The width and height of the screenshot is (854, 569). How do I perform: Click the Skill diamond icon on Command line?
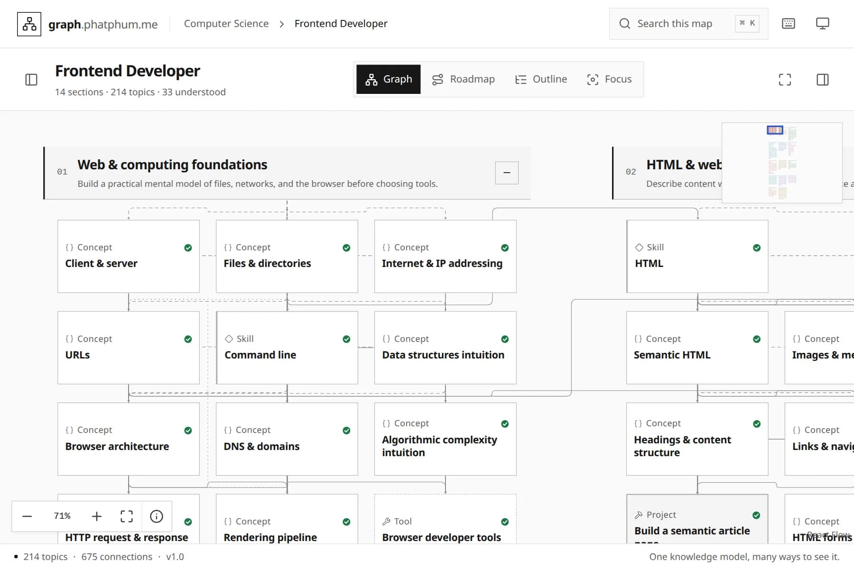coord(229,339)
